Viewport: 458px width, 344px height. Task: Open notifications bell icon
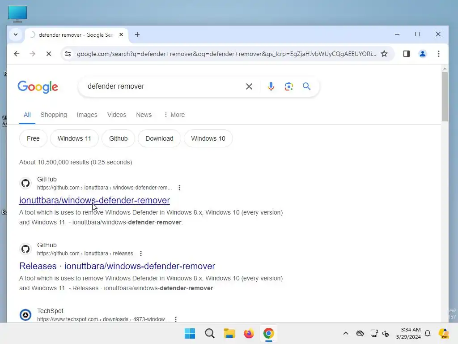428,333
